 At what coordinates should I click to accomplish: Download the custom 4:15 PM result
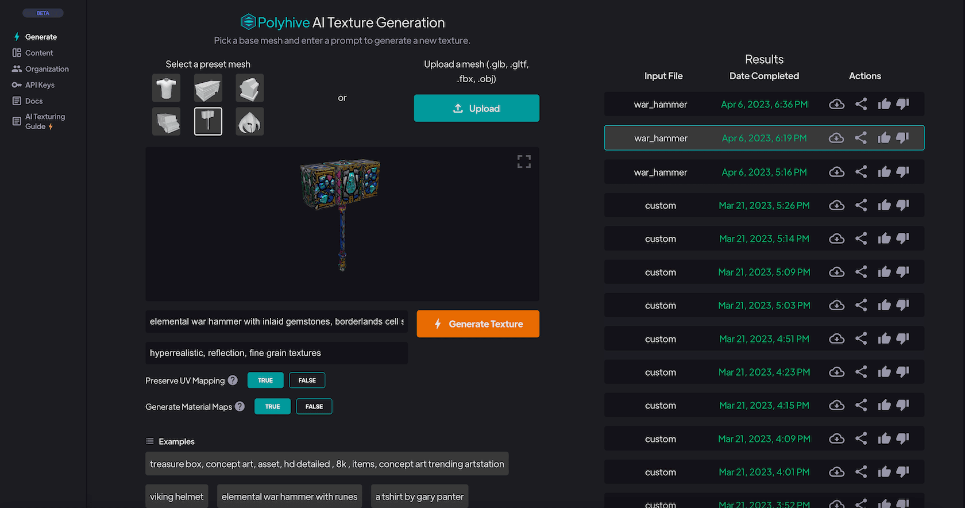point(837,405)
